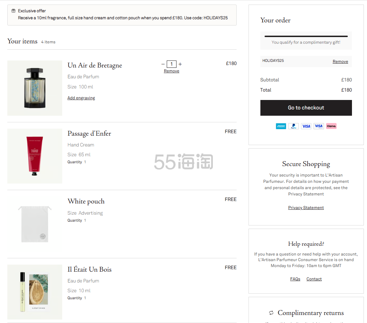This screenshot has width=367, height=323.
Task: Open the Il Était Un Bois product title
Action: (89, 270)
